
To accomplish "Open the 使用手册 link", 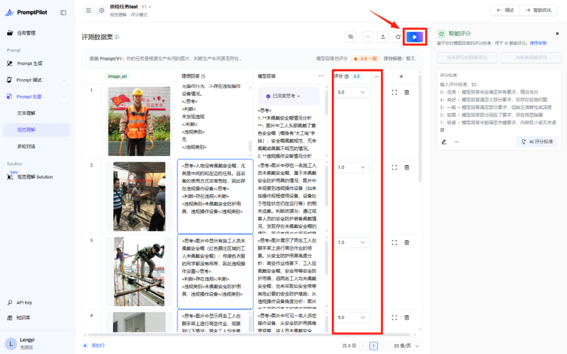I will (538, 43).
